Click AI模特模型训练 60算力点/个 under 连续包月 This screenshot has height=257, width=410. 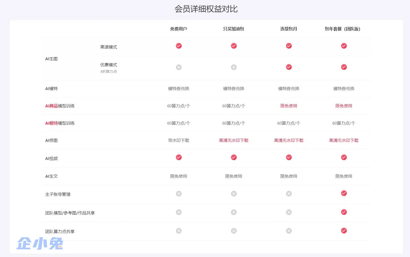point(289,123)
